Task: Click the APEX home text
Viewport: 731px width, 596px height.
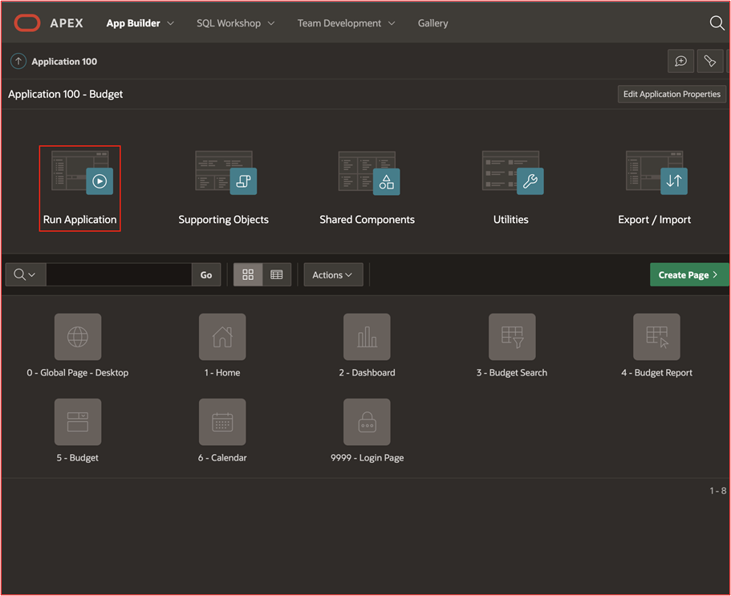Action: [67, 22]
